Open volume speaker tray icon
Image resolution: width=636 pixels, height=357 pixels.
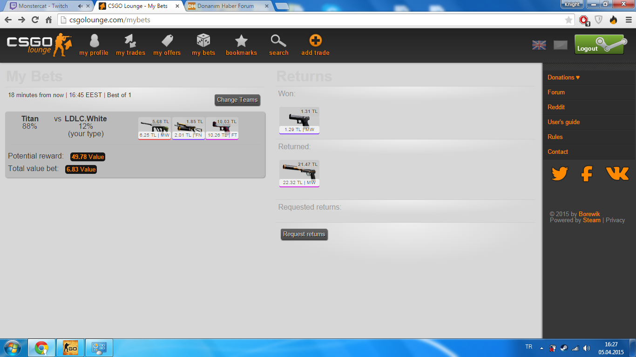point(587,348)
